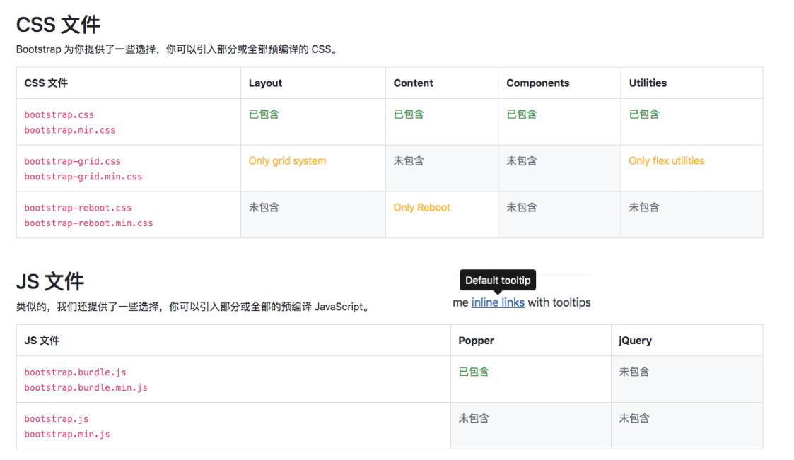The image size is (794, 460).
Task: Click '已包含' under Utilities for bootstrap.css
Action: [644, 114]
